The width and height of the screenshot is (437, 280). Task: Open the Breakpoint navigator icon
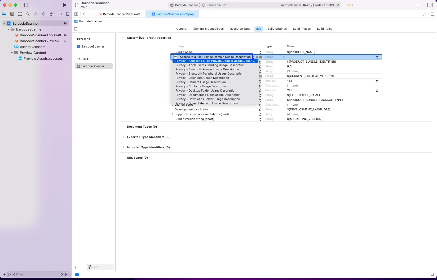[60, 14]
